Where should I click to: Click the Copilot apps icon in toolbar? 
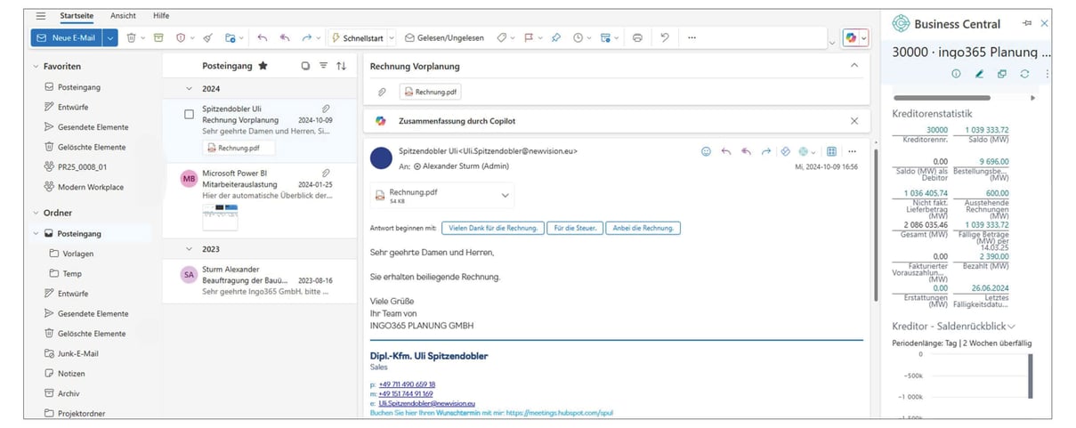pyautogui.click(x=852, y=37)
